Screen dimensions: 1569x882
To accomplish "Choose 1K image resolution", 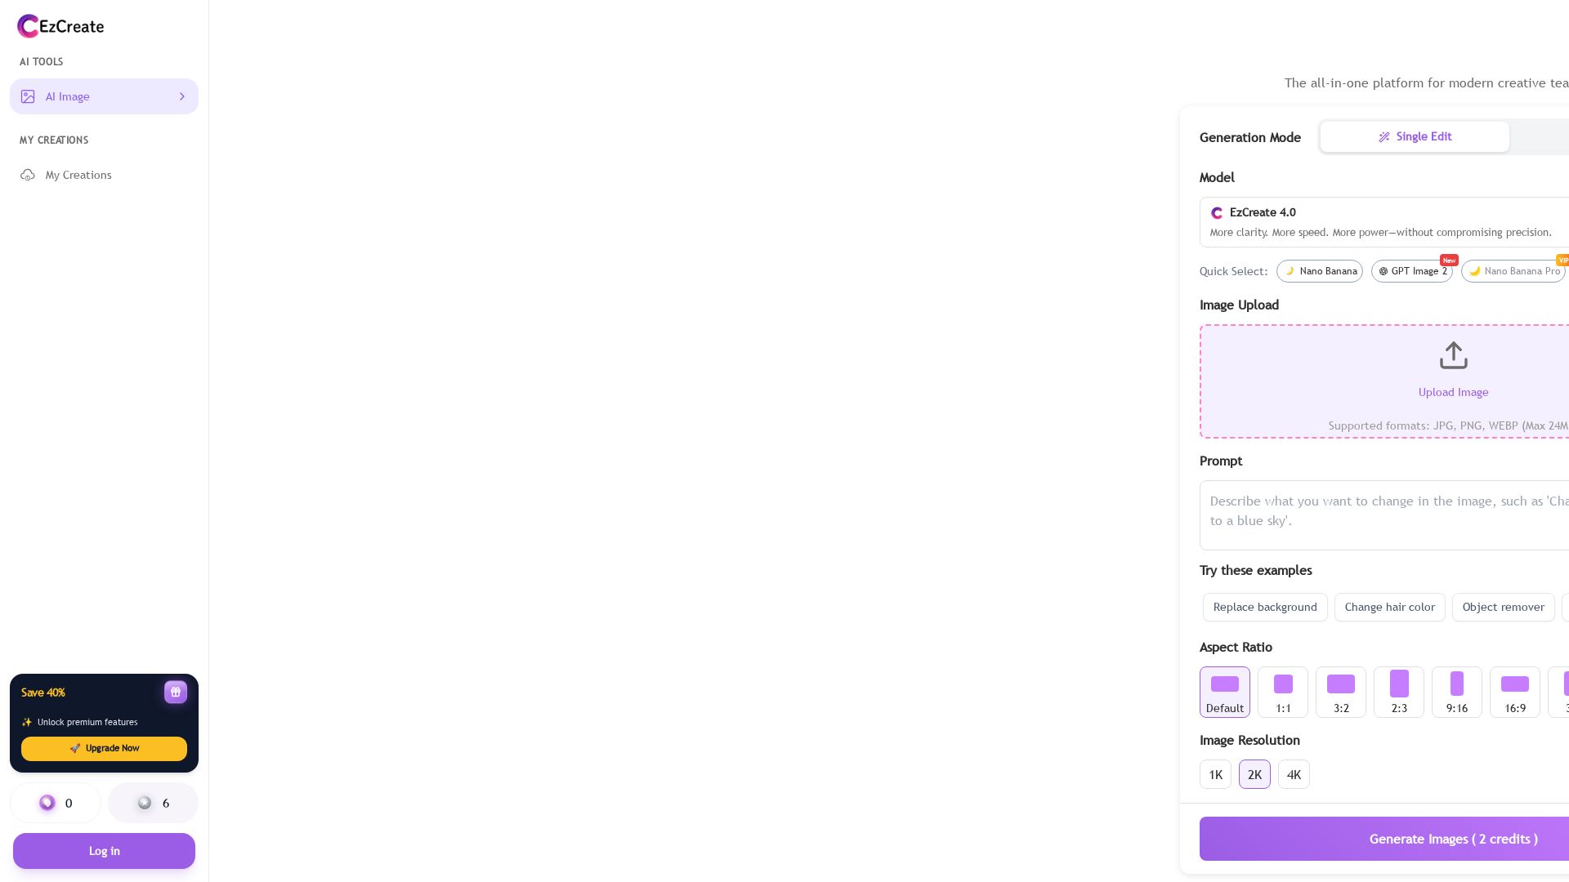I will coord(1215,774).
